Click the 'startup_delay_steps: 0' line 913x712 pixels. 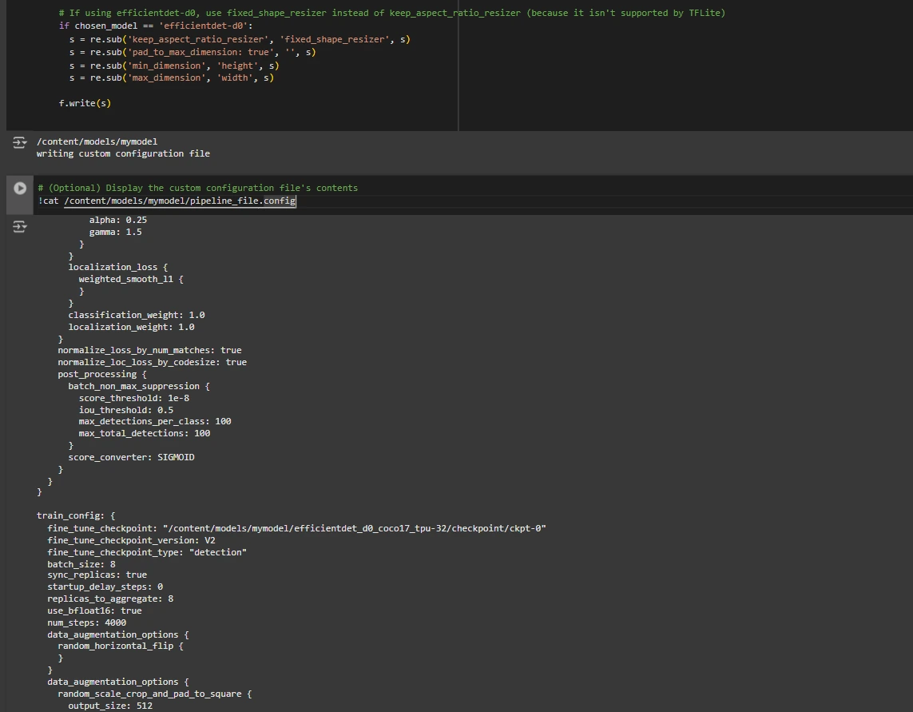[105, 587]
